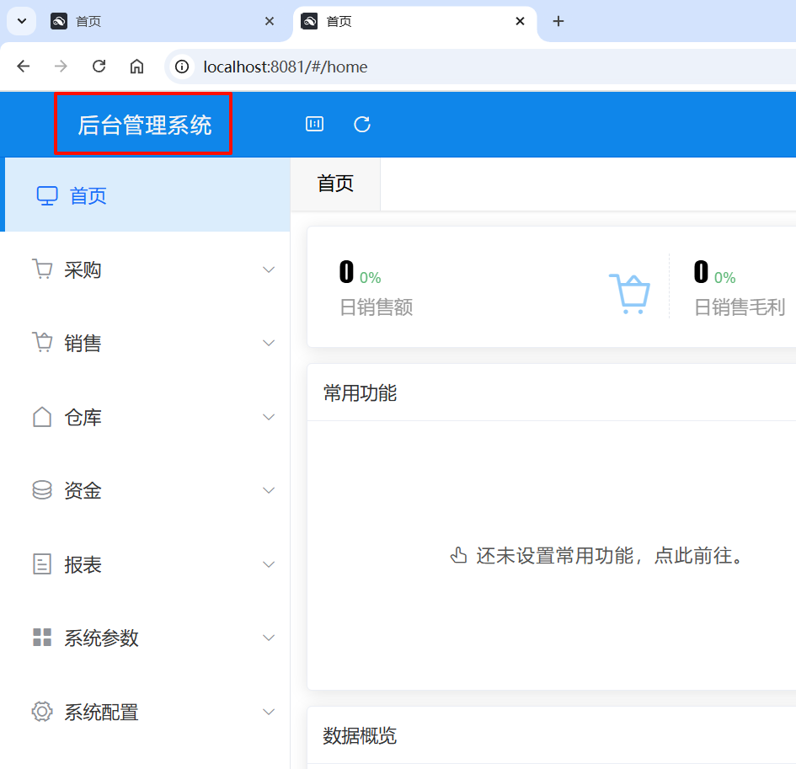Viewport: 796px width, 769px height.
Task: Expand the 采购 menu chevron
Action: click(269, 270)
